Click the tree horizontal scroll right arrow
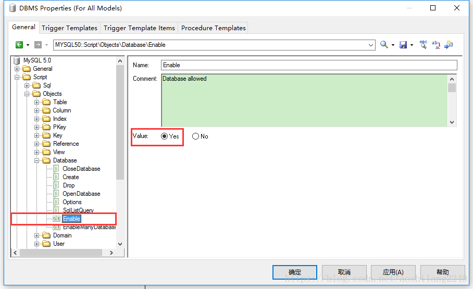 tap(111, 253)
